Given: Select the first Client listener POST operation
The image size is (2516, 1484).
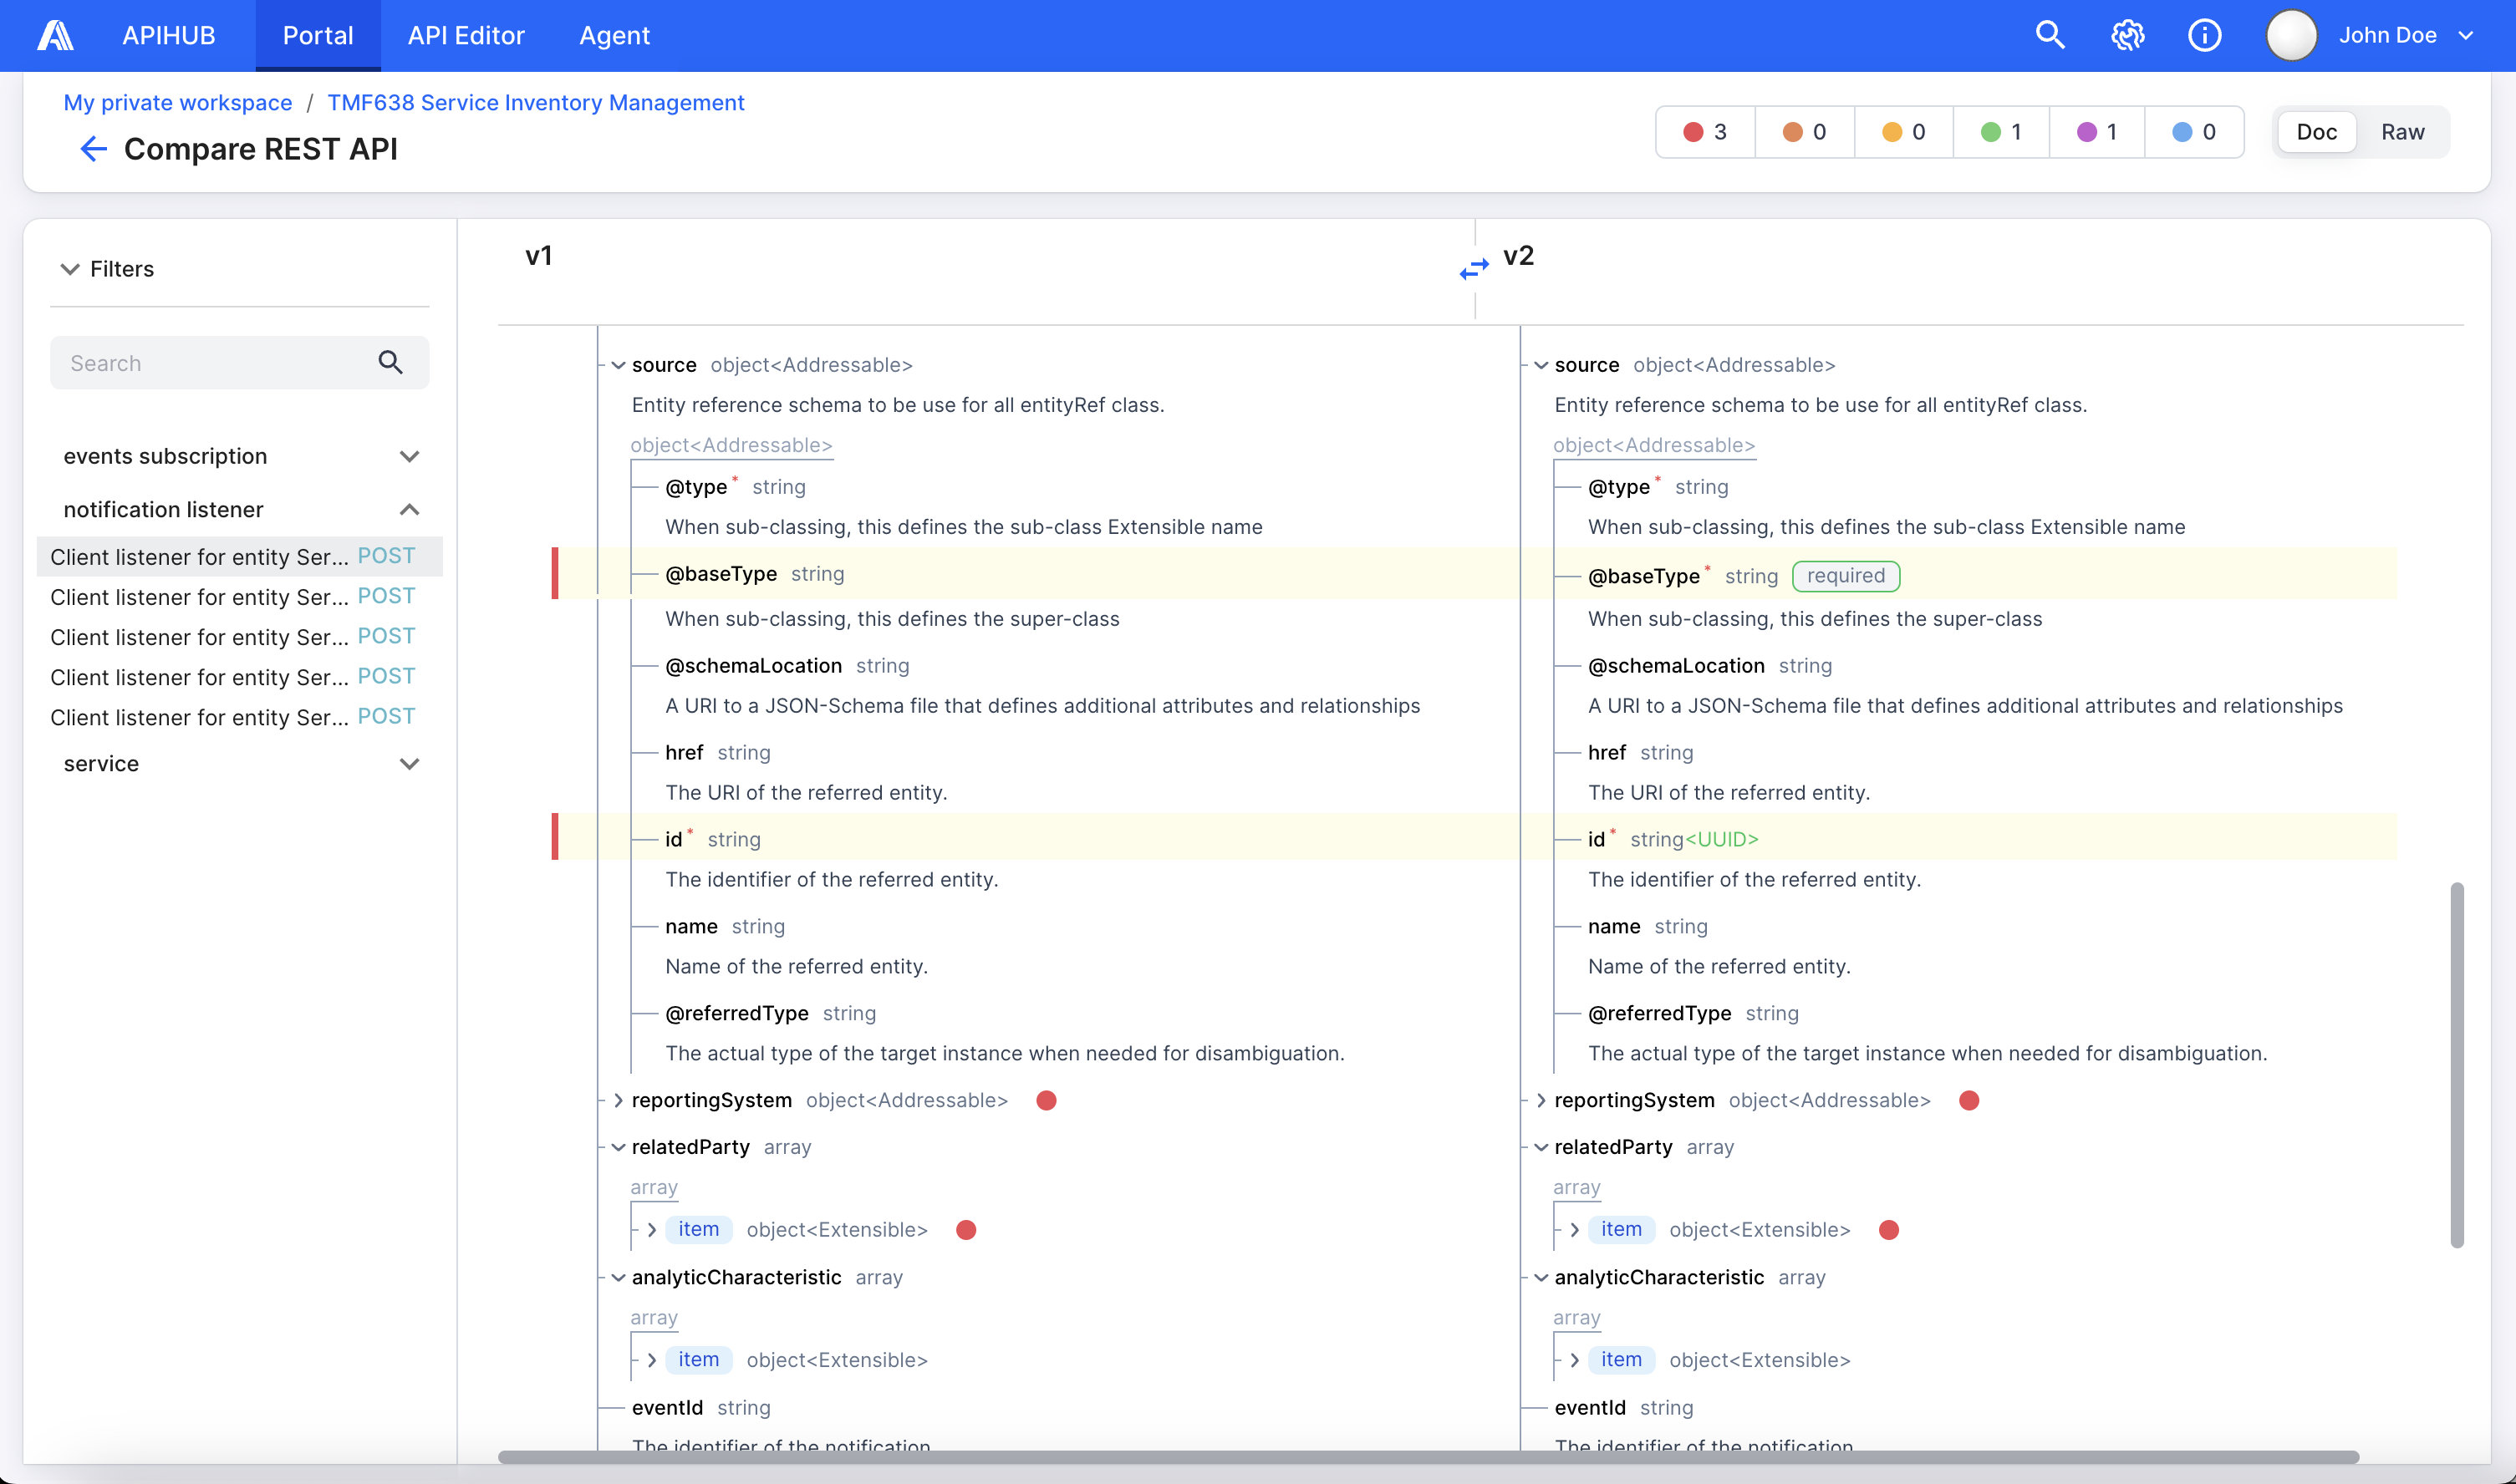Looking at the screenshot, I should pos(239,556).
